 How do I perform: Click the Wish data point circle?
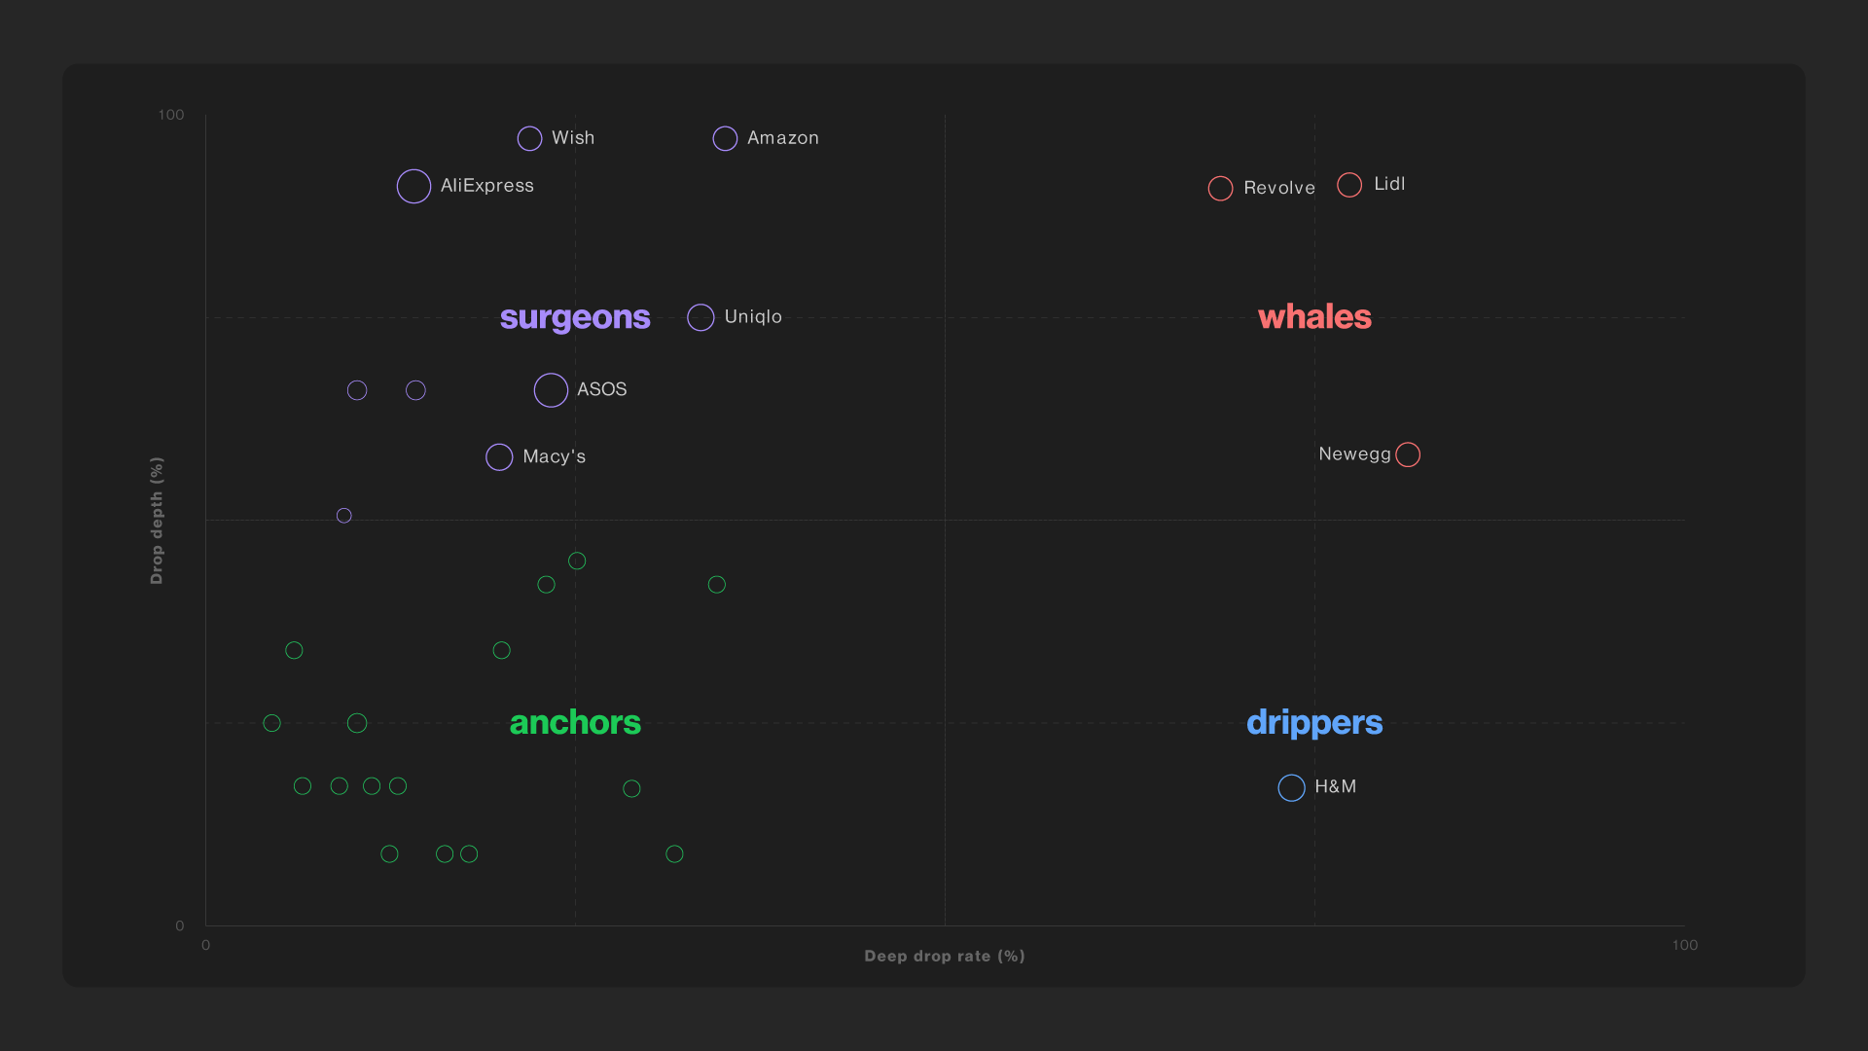pyautogui.click(x=529, y=138)
